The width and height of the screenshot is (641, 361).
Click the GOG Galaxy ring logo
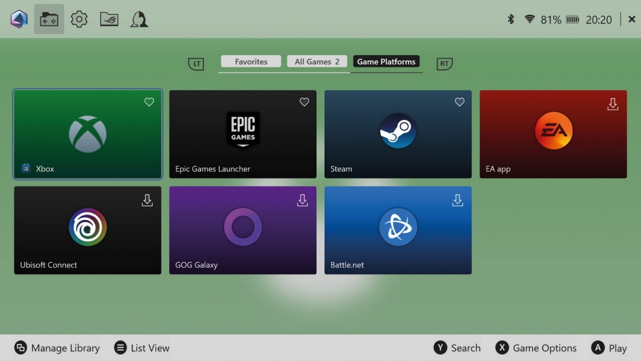point(243,227)
